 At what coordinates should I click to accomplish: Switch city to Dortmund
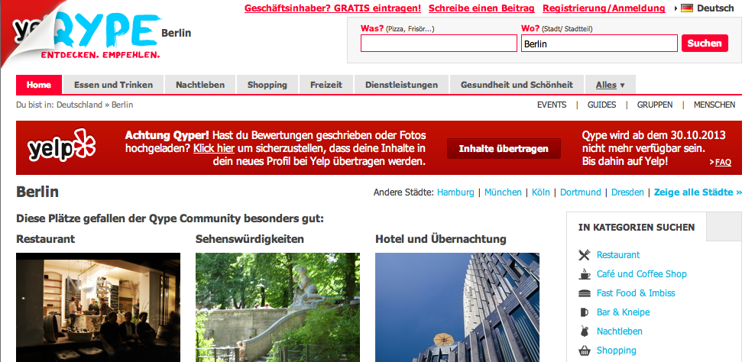[x=581, y=192]
